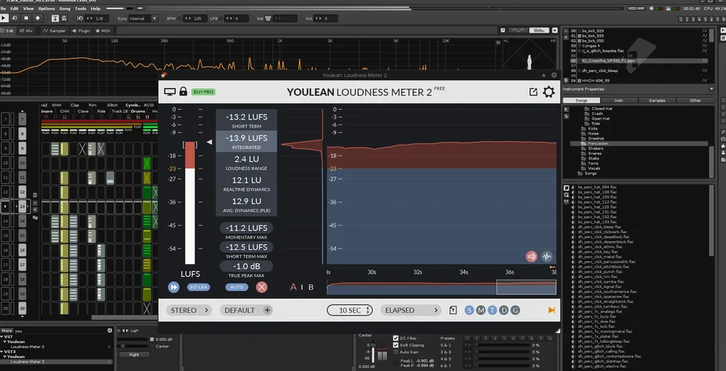This screenshot has height=371, width=726.
Task: Select the Snares folder
Action: click(x=595, y=154)
